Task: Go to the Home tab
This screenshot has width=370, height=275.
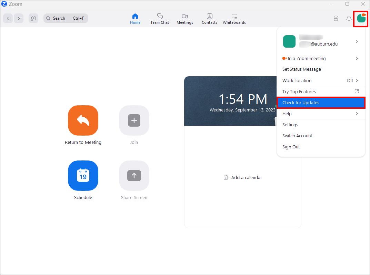Action: pos(135,19)
